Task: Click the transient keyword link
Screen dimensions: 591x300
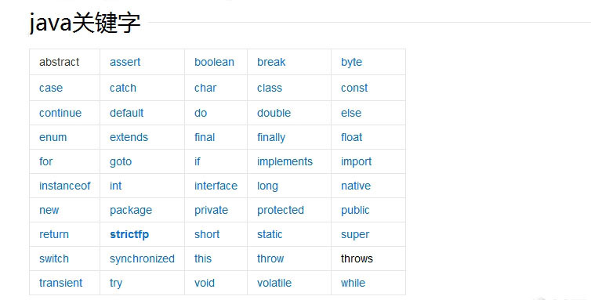Action: pyautogui.click(x=60, y=283)
